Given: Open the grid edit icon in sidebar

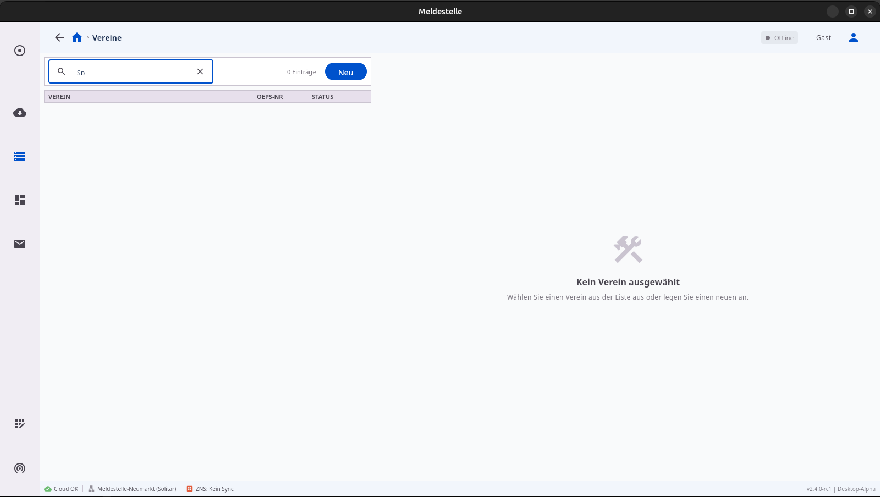Looking at the screenshot, I should (20, 424).
